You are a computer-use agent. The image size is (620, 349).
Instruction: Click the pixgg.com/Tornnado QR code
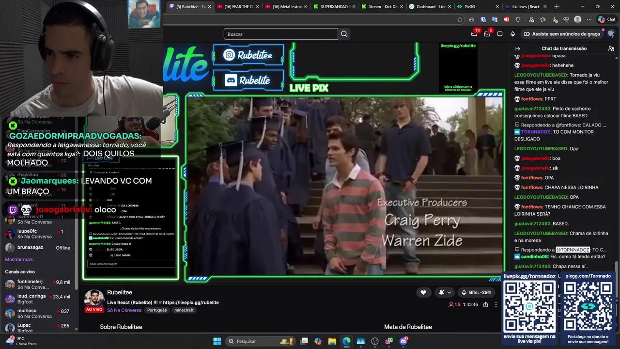588,306
